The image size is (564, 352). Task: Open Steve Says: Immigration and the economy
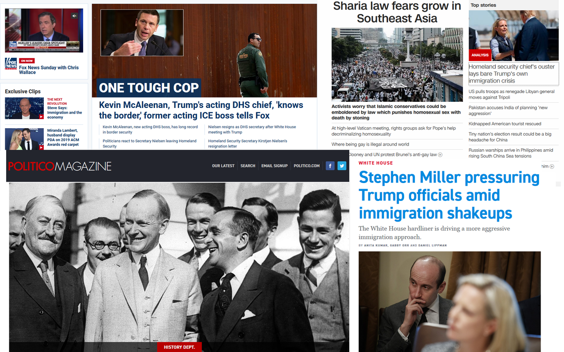pos(64,113)
